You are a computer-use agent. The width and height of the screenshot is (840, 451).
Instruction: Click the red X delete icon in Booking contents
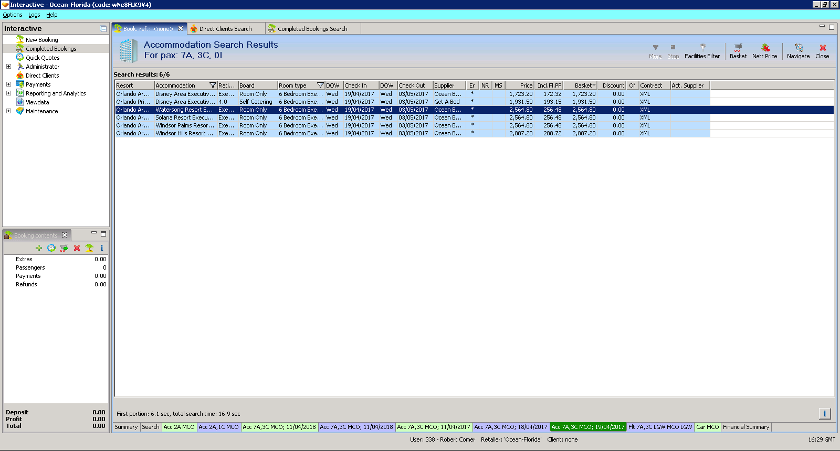pyautogui.click(x=77, y=248)
